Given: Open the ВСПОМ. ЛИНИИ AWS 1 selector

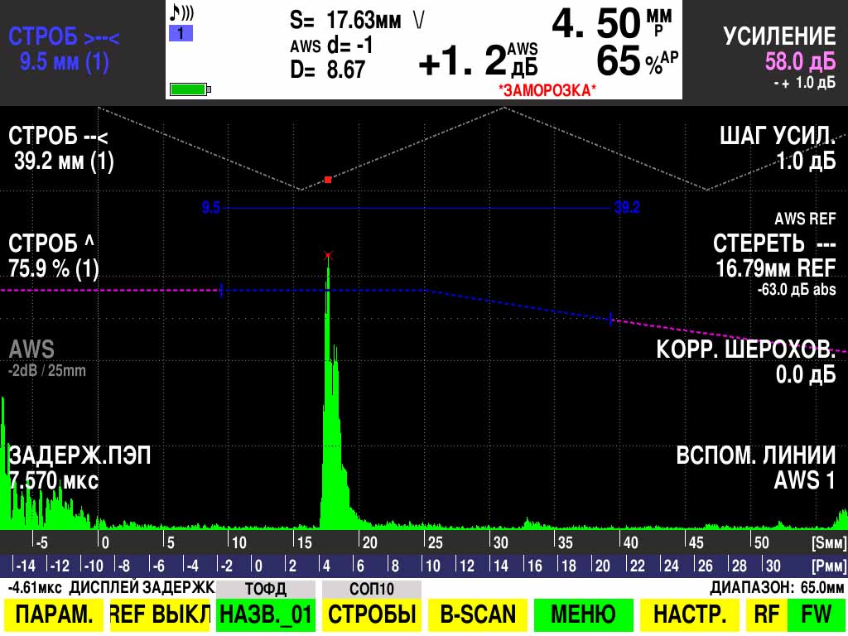Looking at the screenshot, I should pyautogui.click(x=755, y=468).
